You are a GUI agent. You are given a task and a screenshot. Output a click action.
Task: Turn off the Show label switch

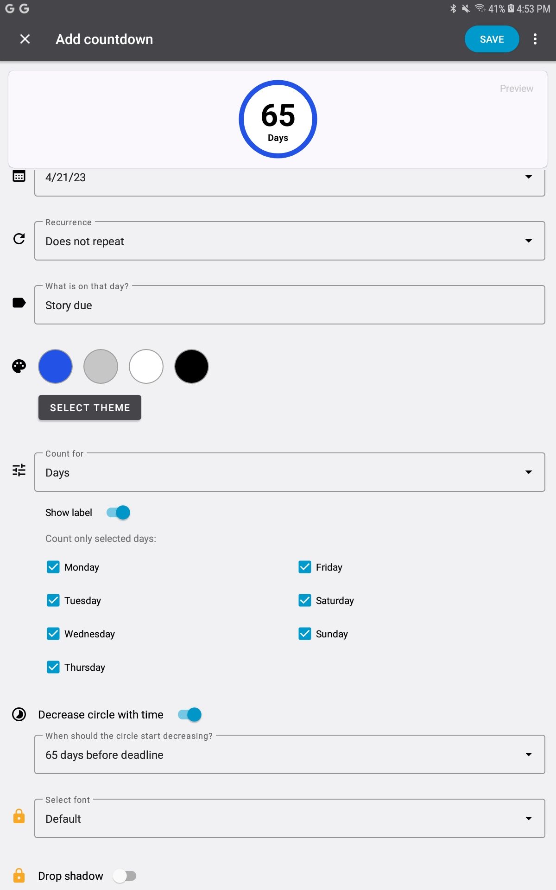(119, 513)
